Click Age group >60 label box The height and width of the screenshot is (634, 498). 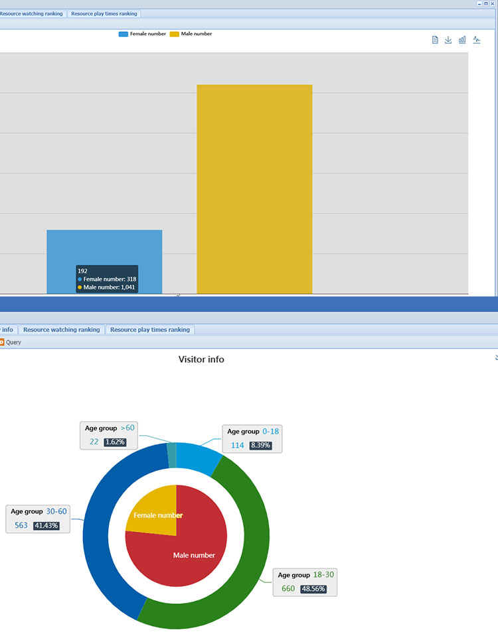[x=109, y=435]
